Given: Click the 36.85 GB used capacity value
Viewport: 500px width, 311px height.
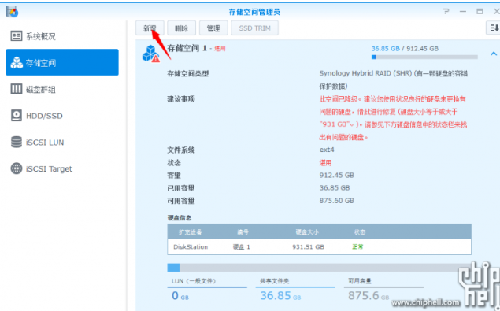Looking at the screenshot, I should [335, 188].
